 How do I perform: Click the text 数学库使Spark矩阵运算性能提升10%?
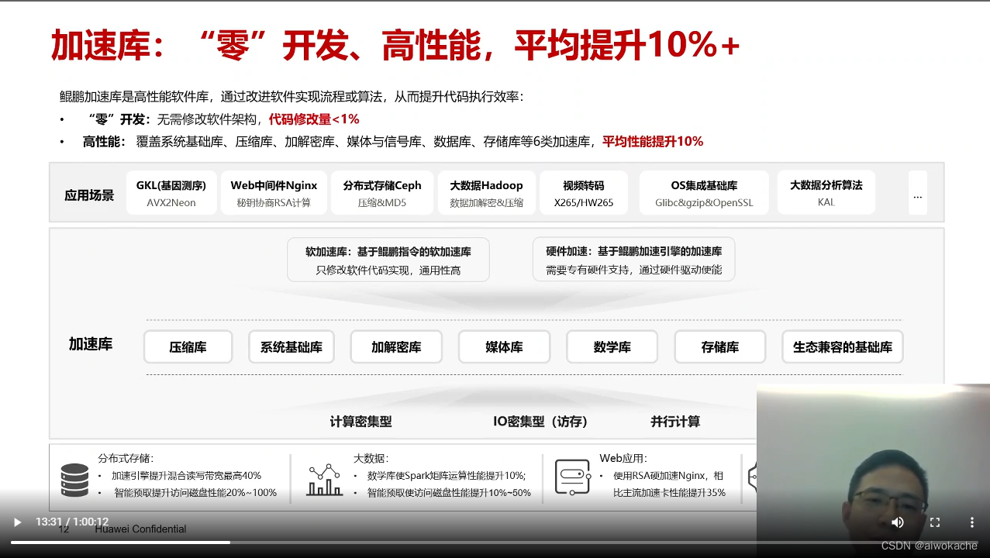pyautogui.click(x=447, y=476)
